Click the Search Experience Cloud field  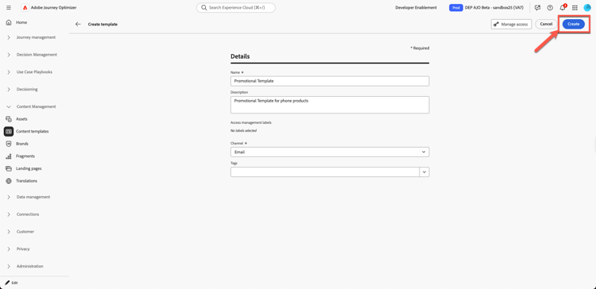[236, 8]
